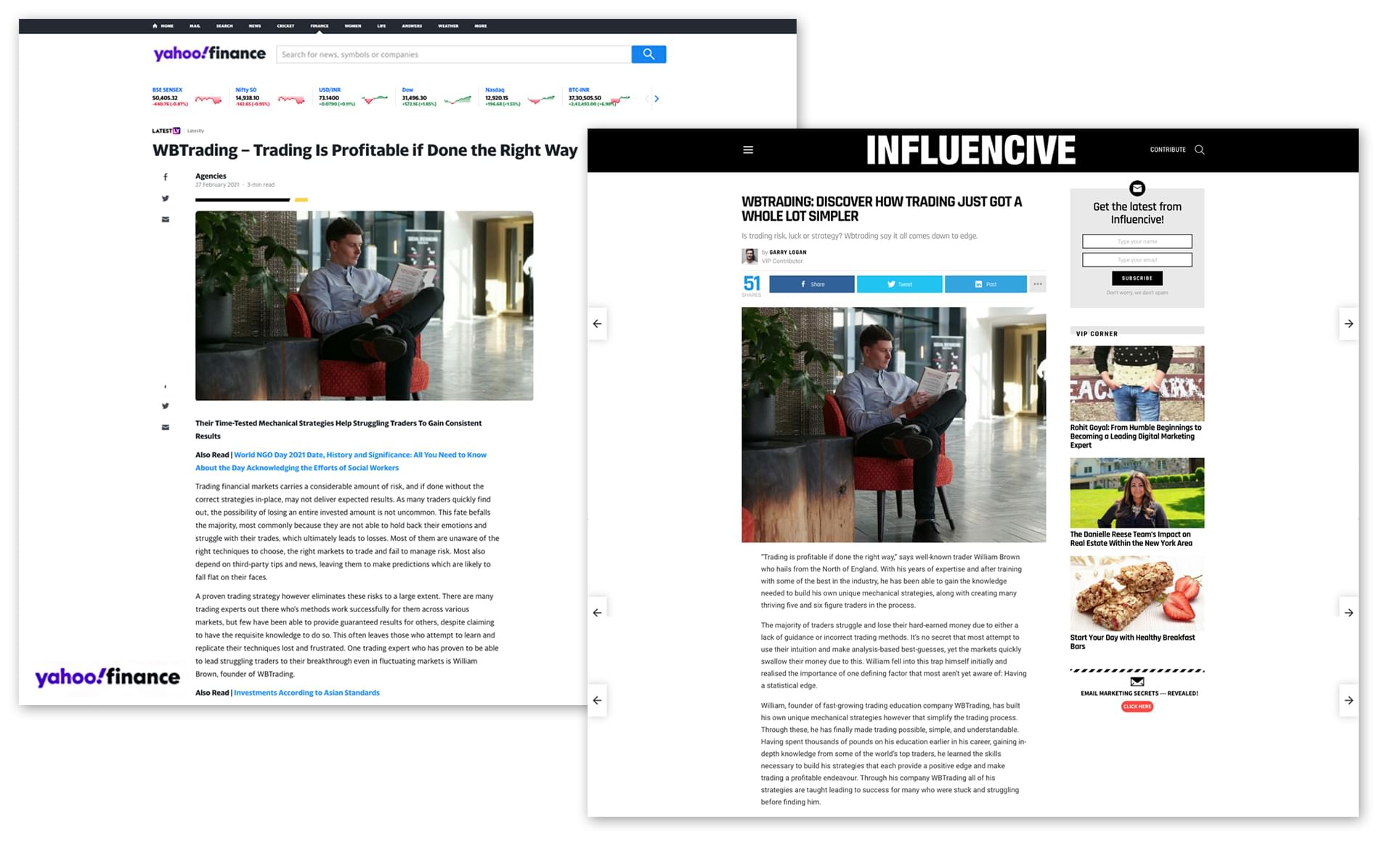Click the Facebook Share button on Influencive
1382x843 pixels.
812,284
